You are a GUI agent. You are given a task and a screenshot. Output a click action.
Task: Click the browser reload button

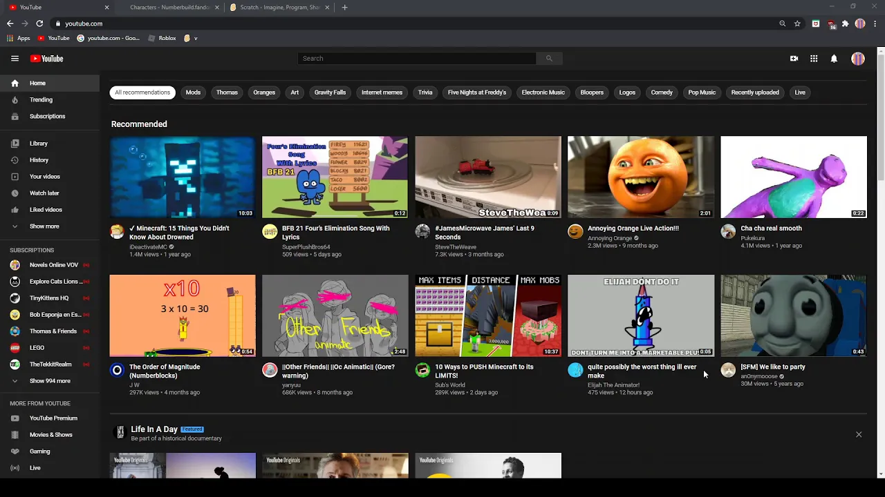tap(39, 23)
